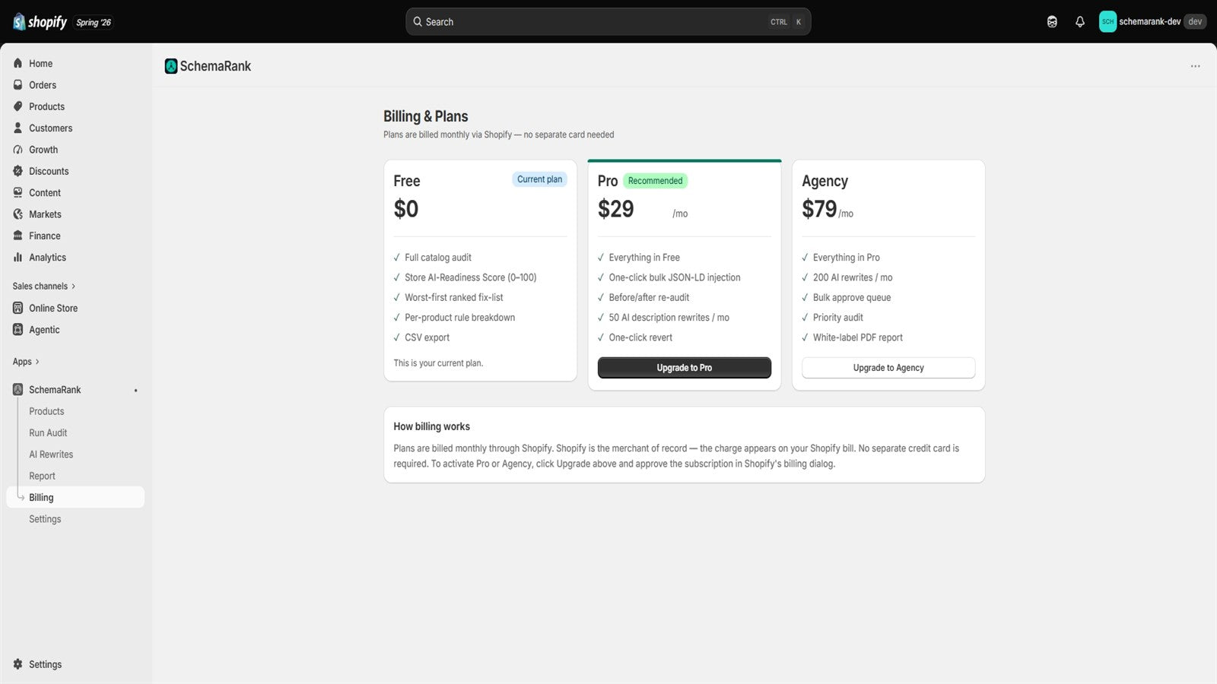Image resolution: width=1217 pixels, height=684 pixels.
Task: Click the SchemaRank app icon in sidebar
Action: [x=18, y=390]
